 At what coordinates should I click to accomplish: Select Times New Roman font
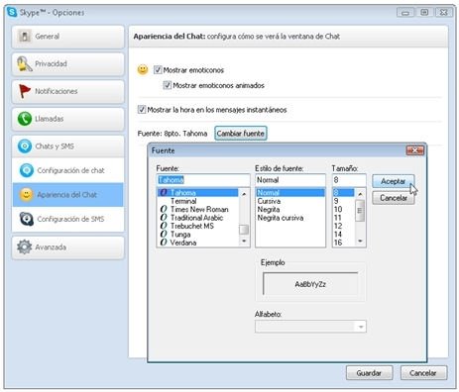click(198, 209)
